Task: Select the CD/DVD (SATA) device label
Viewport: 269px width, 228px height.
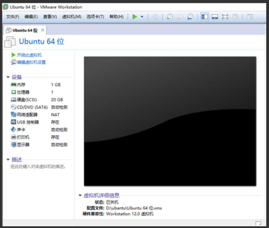Action: pyautogui.click(x=32, y=107)
